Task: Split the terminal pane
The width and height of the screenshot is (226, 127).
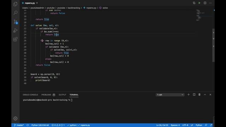Action: (194, 95)
